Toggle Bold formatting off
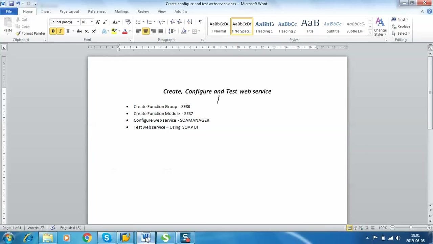Viewport: 433px width, 244px height. pos(53,31)
